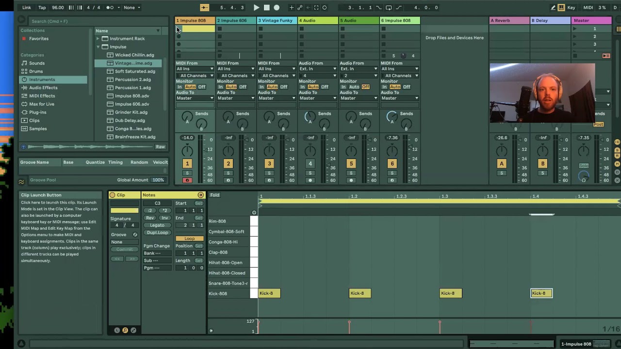Click the Session Record circle button
The height and width of the screenshot is (349, 621).
coord(325,7)
